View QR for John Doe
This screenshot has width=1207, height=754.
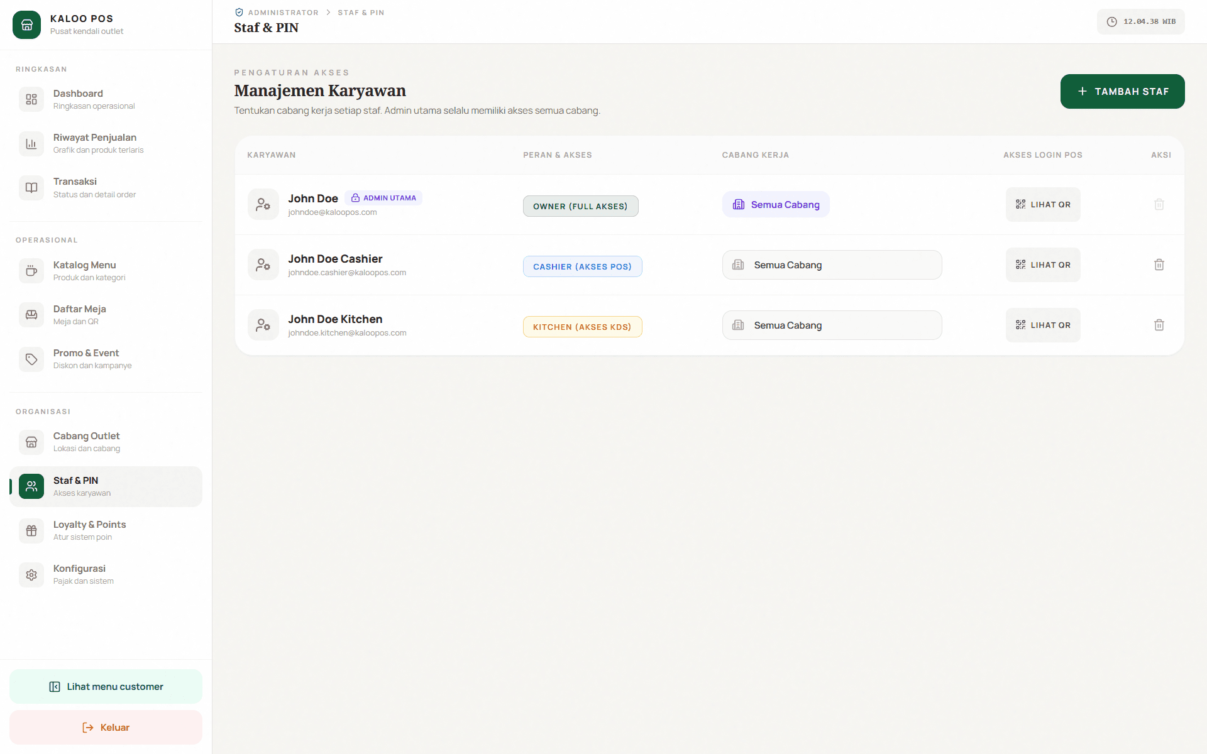[1043, 204]
